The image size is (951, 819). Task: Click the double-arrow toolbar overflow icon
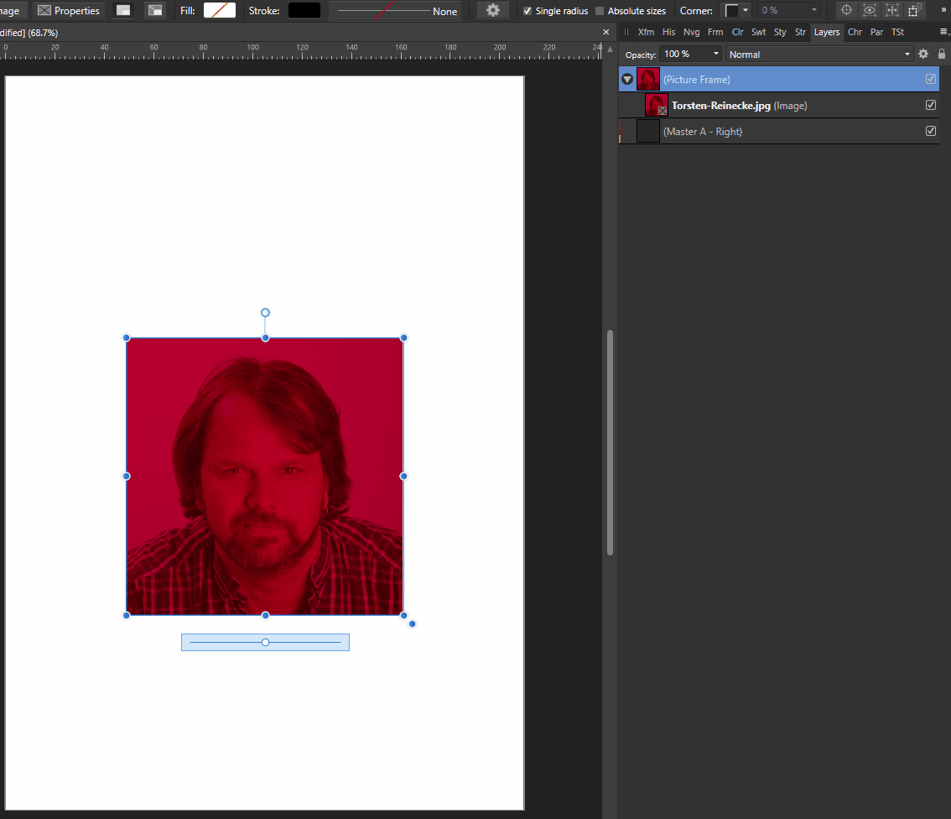coord(943,11)
